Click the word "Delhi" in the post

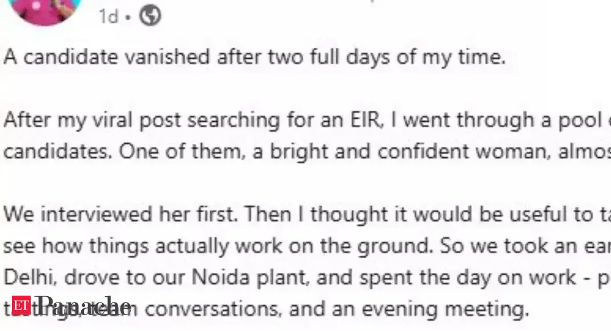pos(30,277)
